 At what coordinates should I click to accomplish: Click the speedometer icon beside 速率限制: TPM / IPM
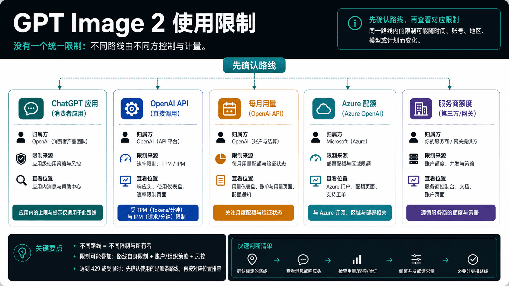tap(125, 159)
